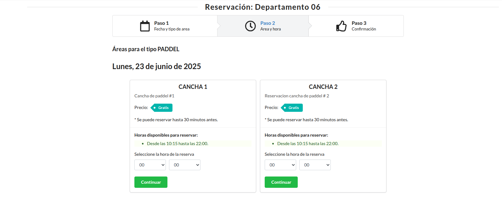Select the Gratis price badge for CANCHA 1
Screen dimensions: 502x201
162,108
